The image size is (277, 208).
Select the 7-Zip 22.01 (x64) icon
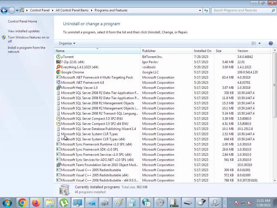[x=58, y=62]
